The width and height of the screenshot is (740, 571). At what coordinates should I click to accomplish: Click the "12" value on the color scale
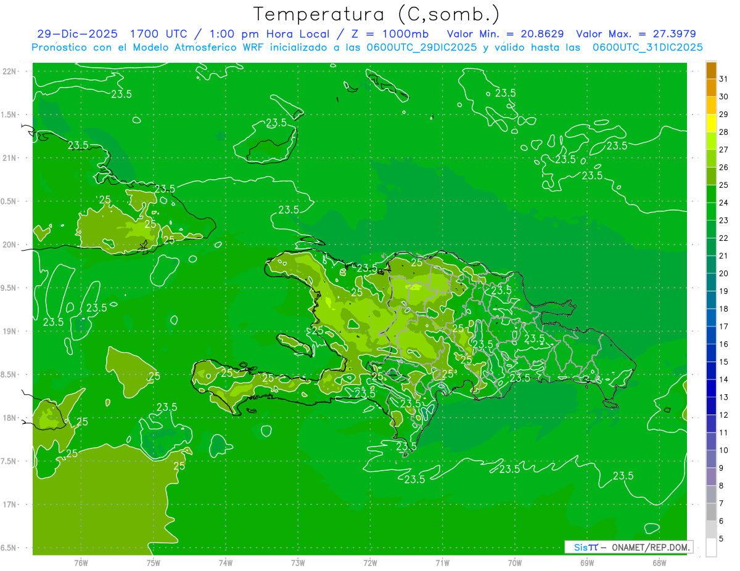pos(724,415)
